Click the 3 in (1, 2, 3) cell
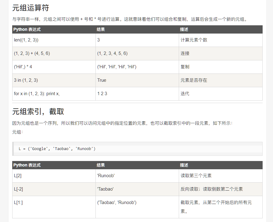Image resolution: width=273 pixels, height=222 pixels. pyautogui.click(x=26, y=80)
